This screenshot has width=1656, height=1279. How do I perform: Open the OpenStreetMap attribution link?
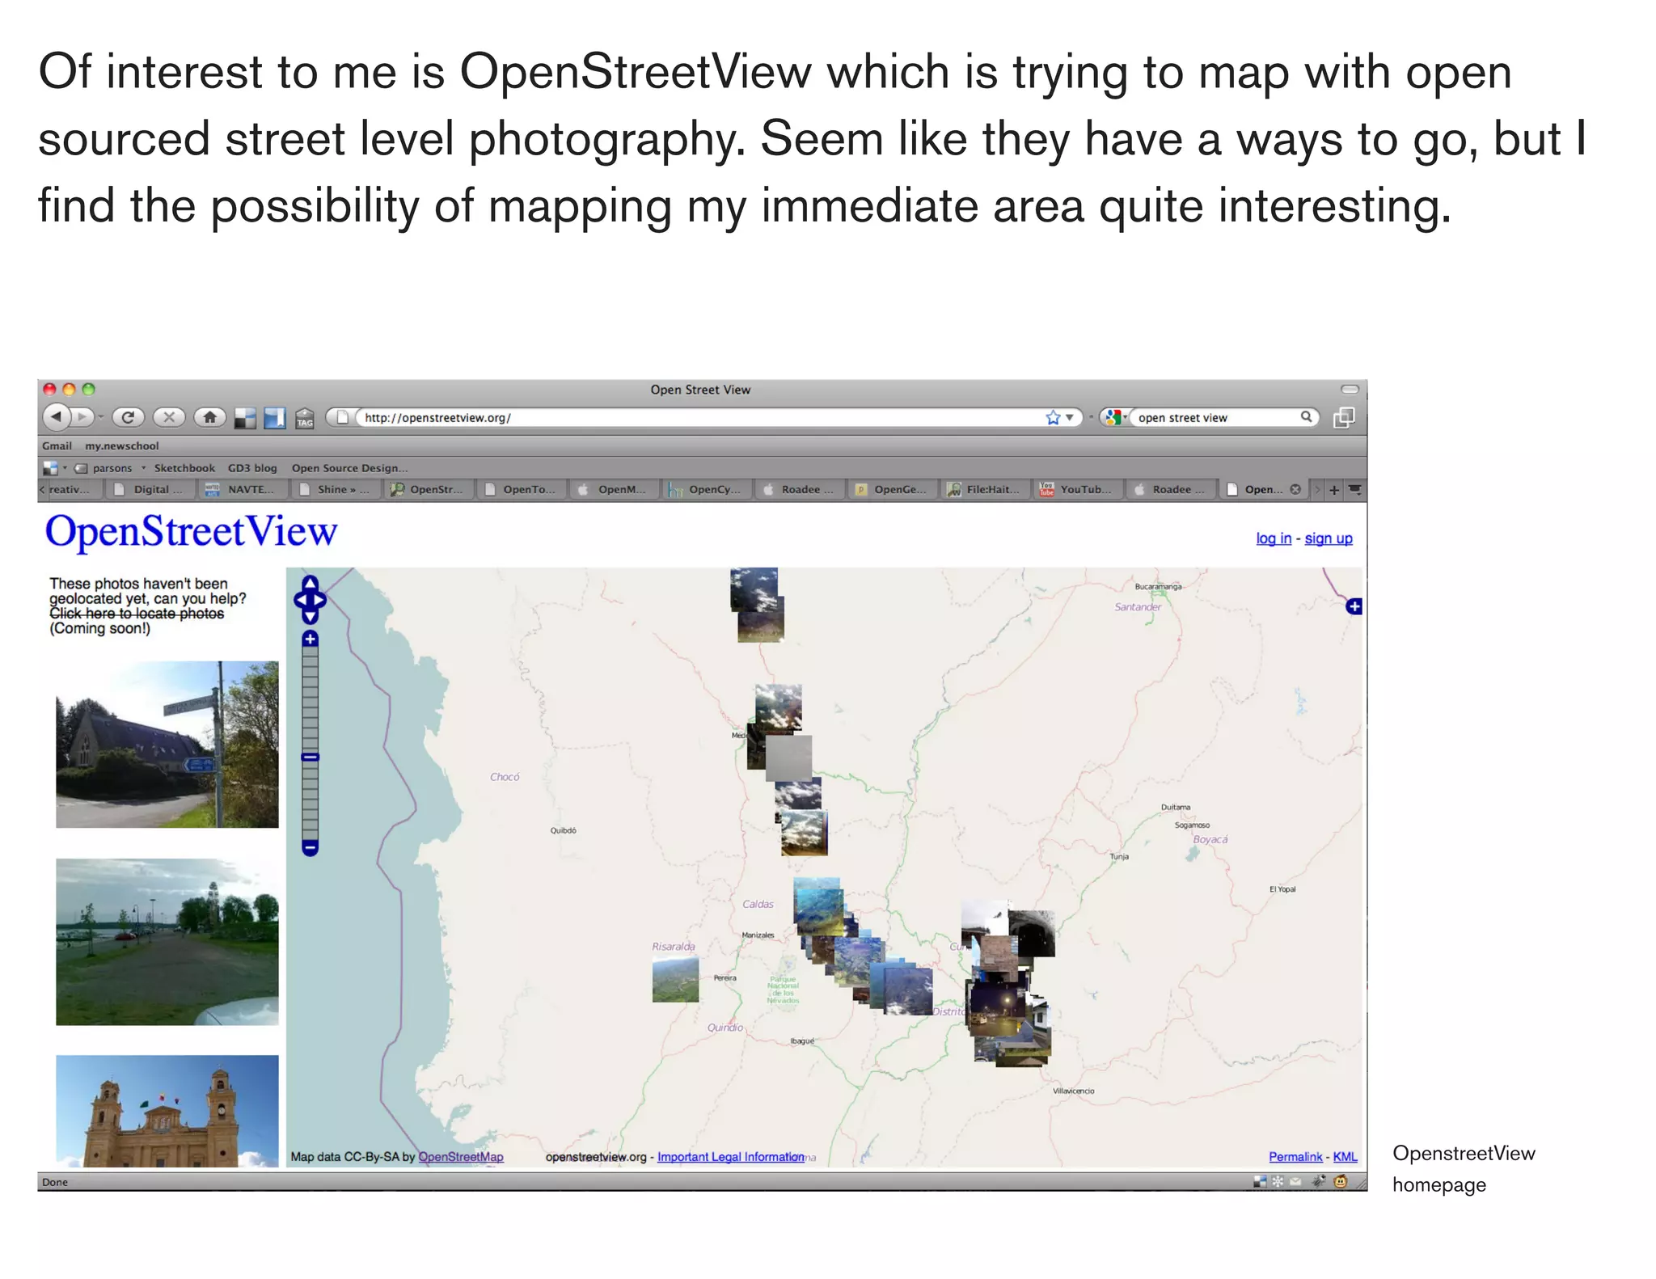[460, 1157]
